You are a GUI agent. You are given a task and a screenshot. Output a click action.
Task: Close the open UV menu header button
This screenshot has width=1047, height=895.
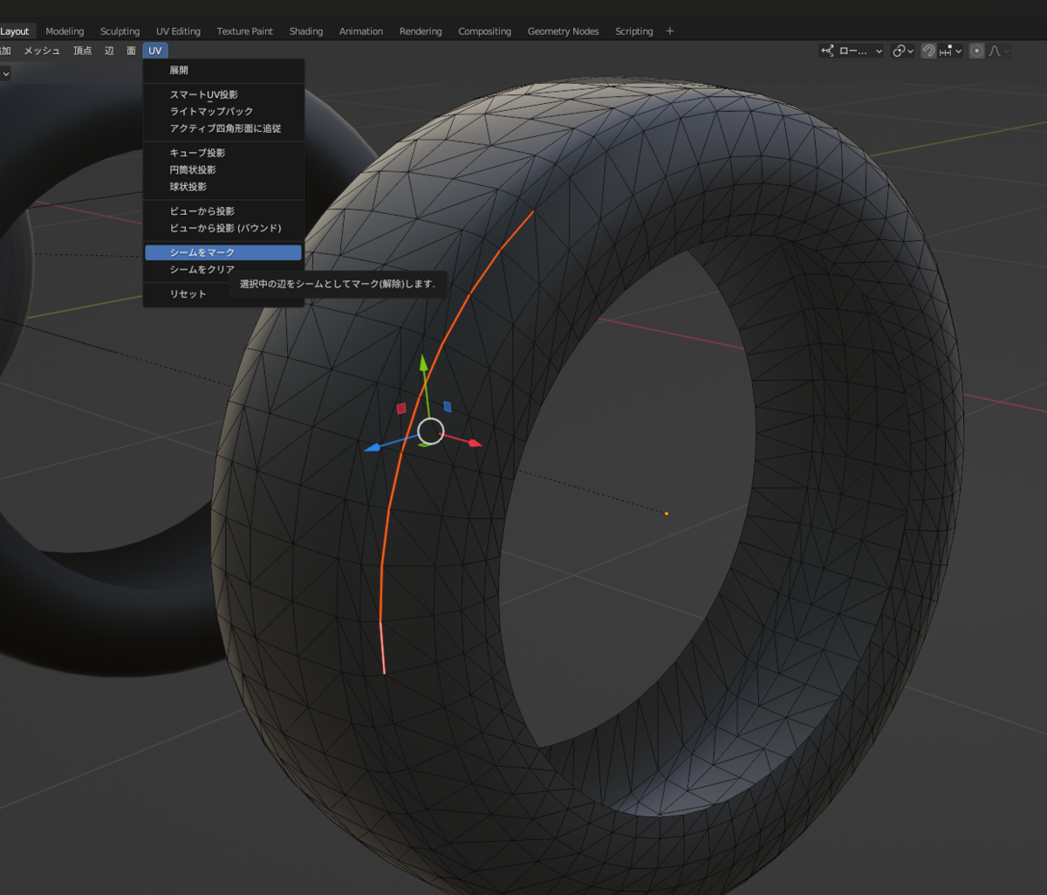click(x=155, y=51)
